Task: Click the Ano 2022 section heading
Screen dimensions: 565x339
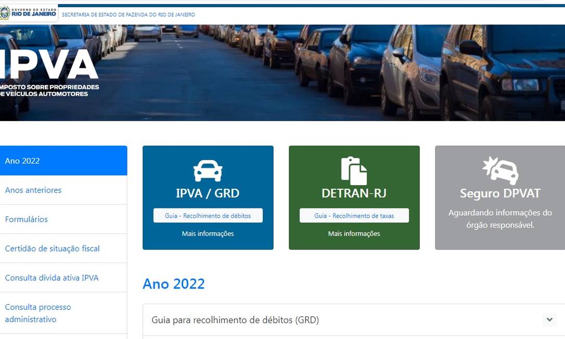Action: 174,283
